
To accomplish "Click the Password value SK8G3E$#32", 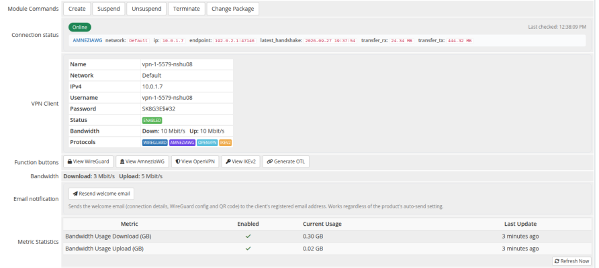I will click(x=159, y=109).
